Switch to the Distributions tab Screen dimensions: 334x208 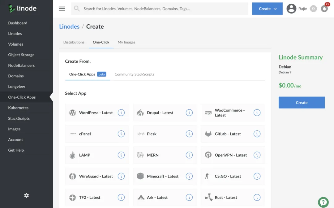74,42
